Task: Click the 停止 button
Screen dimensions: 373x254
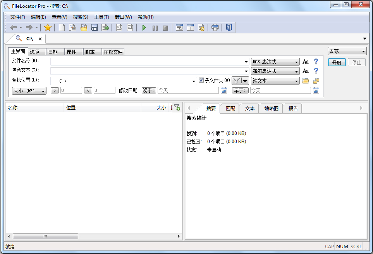Action: tap(357, 62)
